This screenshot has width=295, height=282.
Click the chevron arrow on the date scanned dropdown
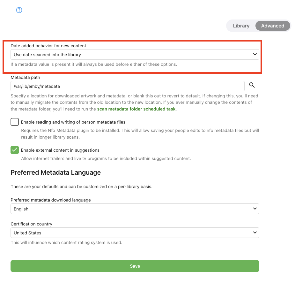coord(255,55)
